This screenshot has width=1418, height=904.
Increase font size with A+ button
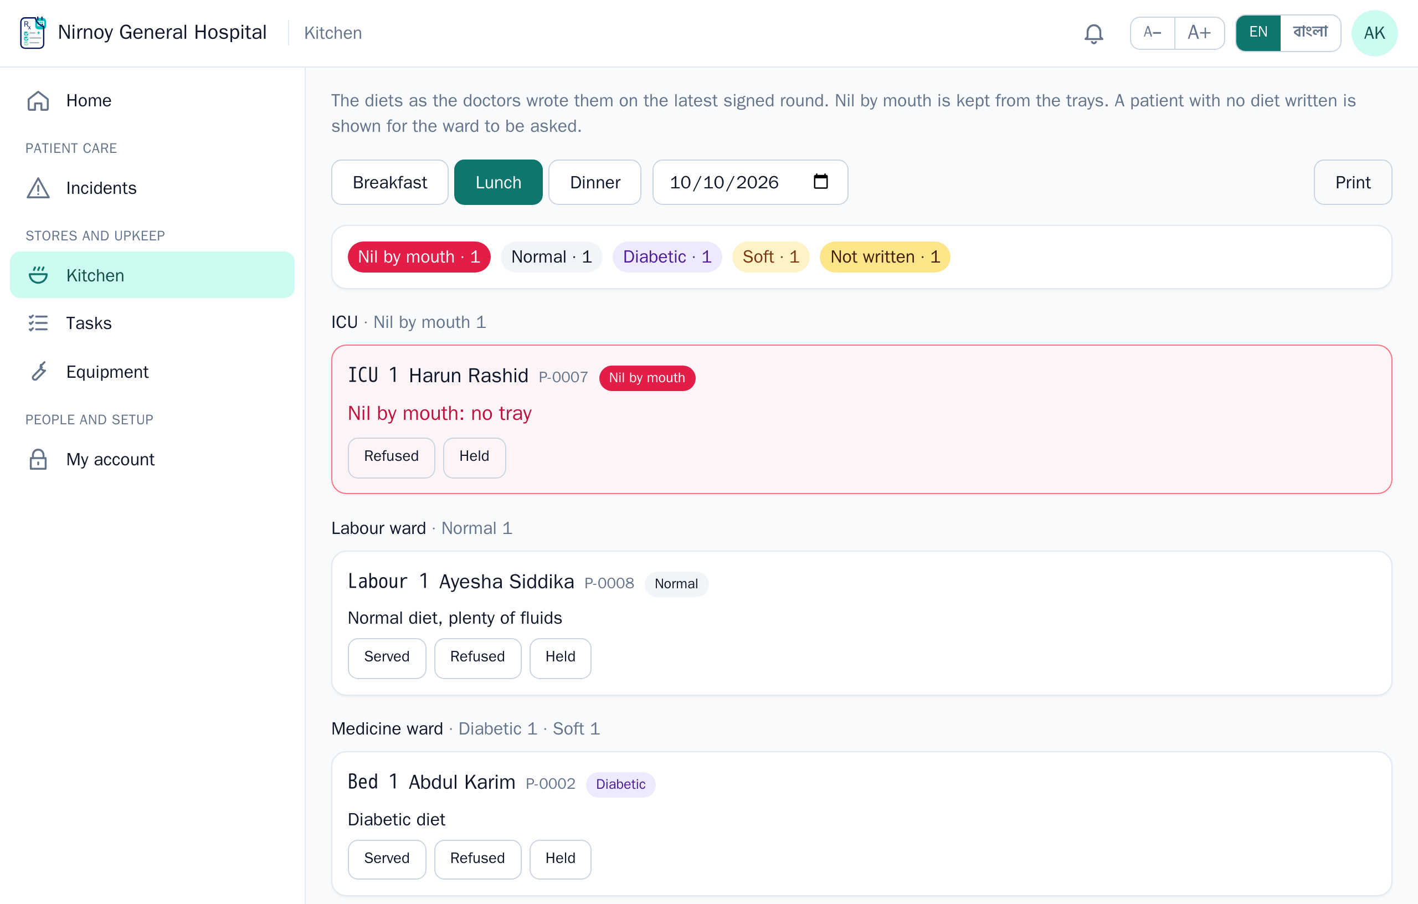click(1200, 33)
